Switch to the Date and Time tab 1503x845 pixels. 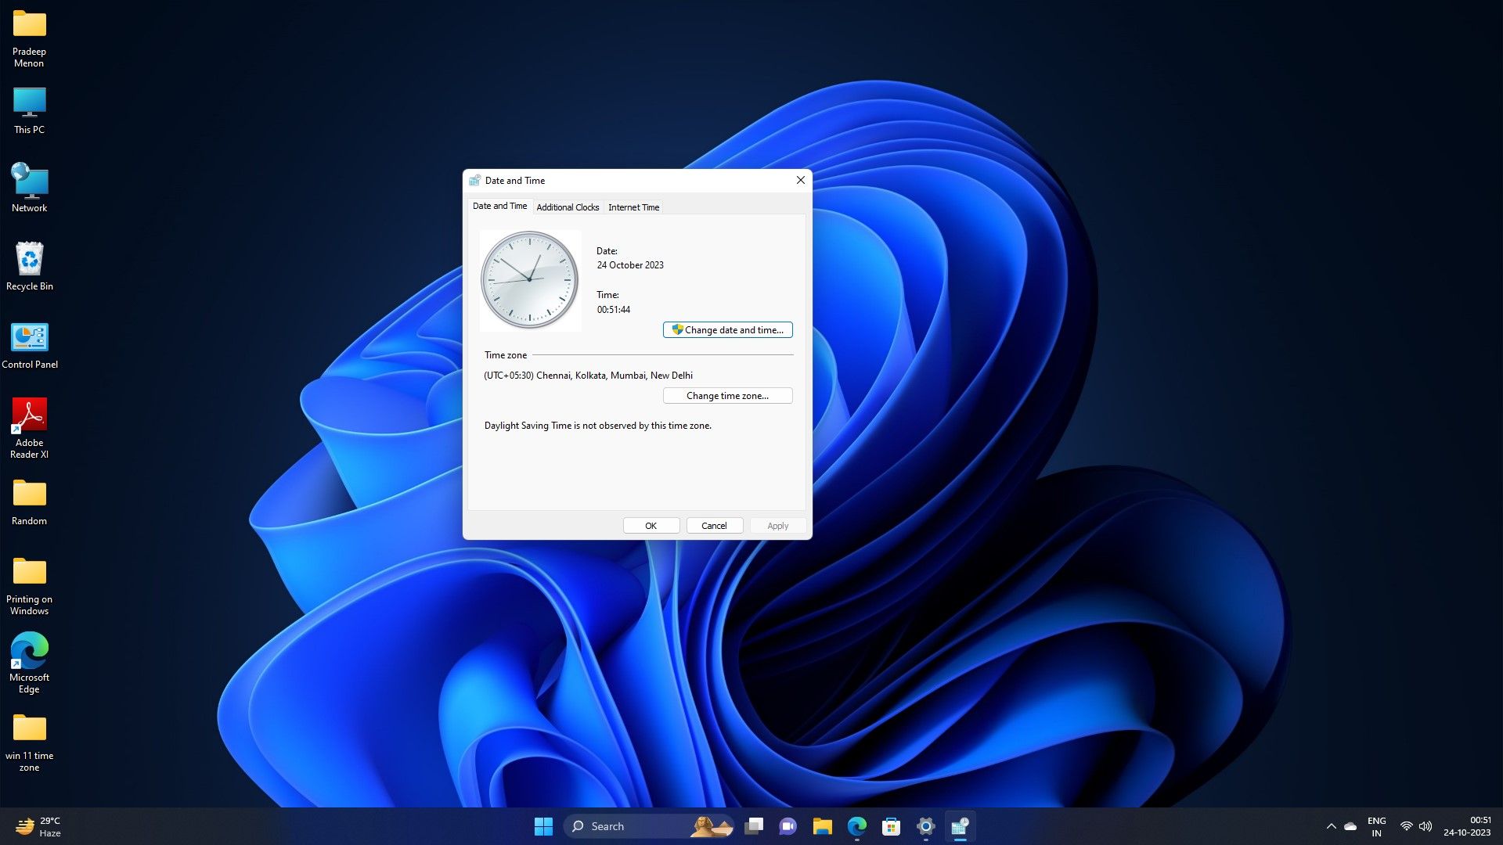pyautogui.click(x=499, y=206)
